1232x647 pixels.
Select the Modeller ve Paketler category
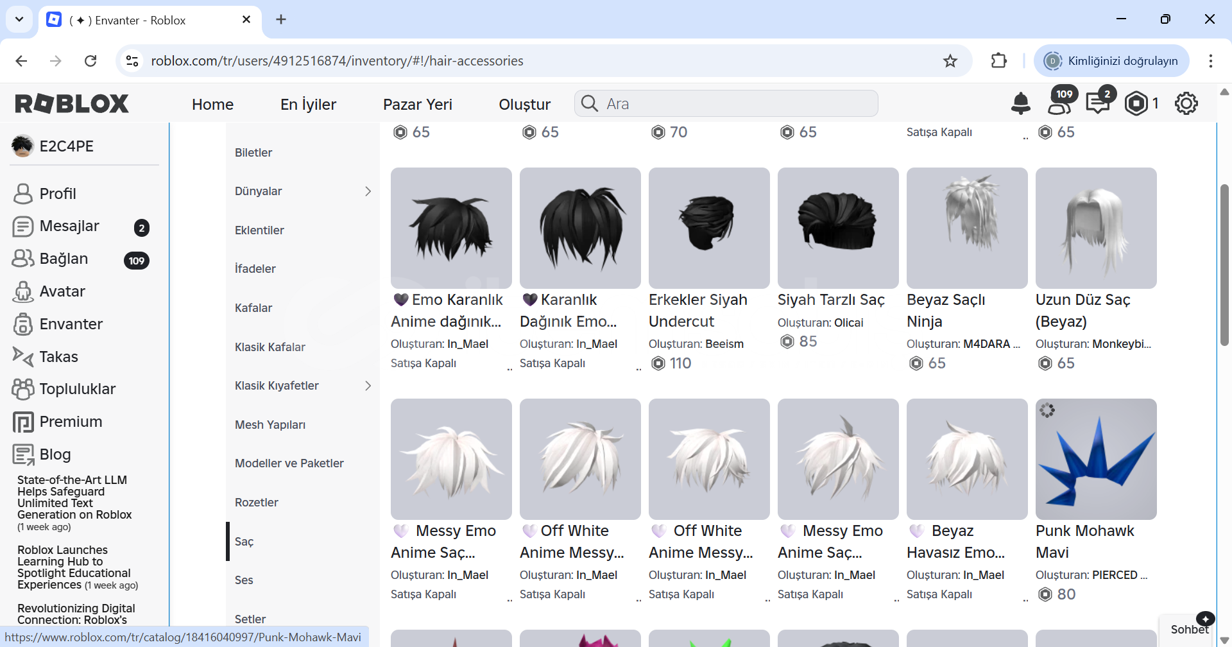click(303, 463)
